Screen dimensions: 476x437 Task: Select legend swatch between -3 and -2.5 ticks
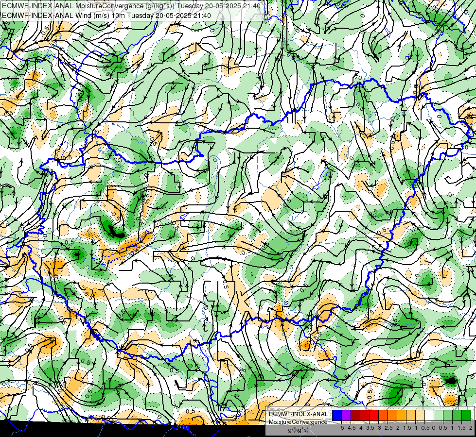tap(383, 416)
